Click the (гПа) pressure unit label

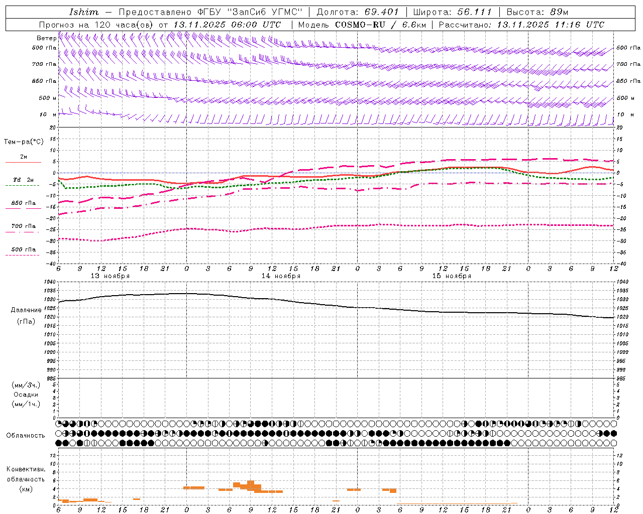pyautogui.click(x=26, y=322)
